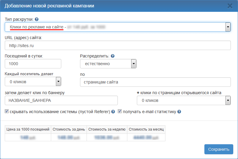Click help icon next to Тип раскрутки
This screenshot has height=159, width=238.
pos(37,19)
